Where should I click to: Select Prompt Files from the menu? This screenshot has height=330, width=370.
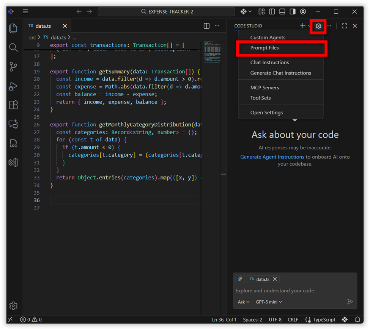click(x=265, y=48)
